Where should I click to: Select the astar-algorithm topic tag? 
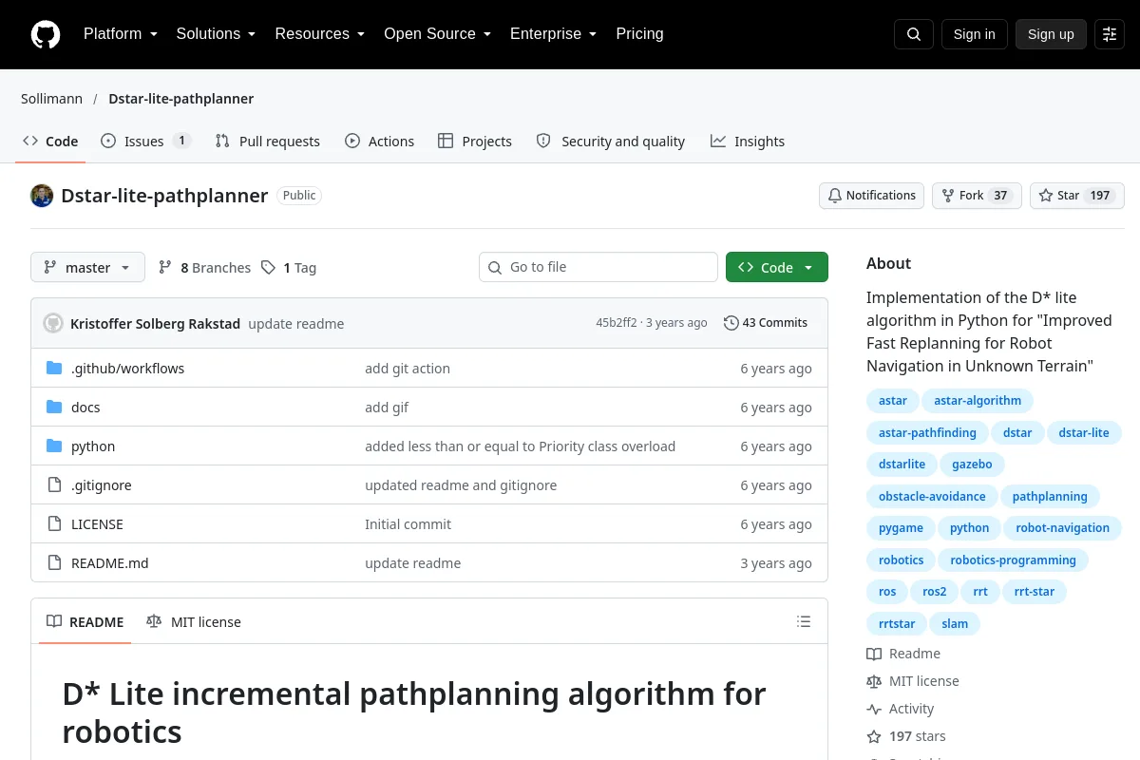[978, 401]
